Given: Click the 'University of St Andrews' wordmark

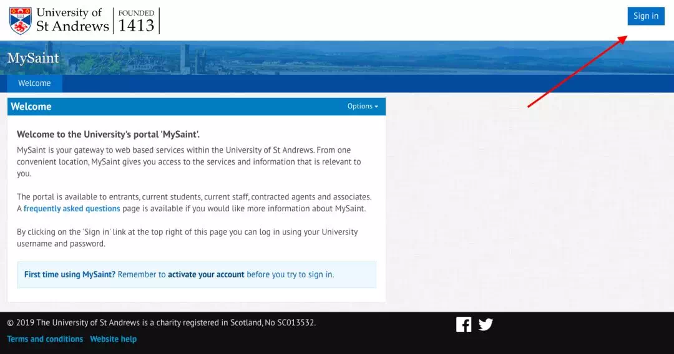Looking at the screenshot, I should (x=72, y=20).
